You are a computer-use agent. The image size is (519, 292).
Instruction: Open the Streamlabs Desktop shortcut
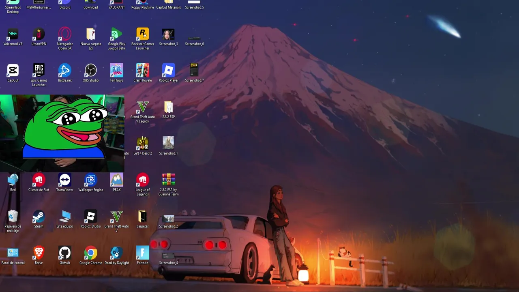pos(13,7)
